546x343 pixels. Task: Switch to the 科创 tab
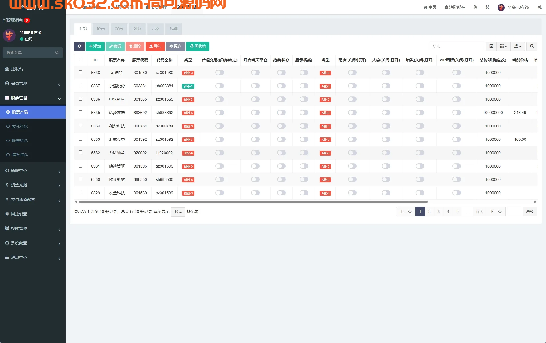point(173,29)
